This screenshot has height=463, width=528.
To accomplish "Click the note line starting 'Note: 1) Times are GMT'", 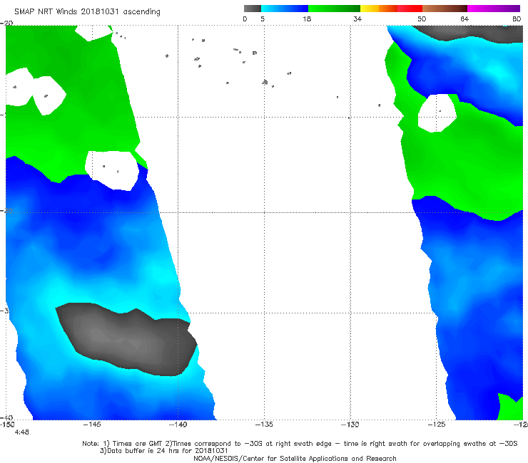I will point(300,444).
